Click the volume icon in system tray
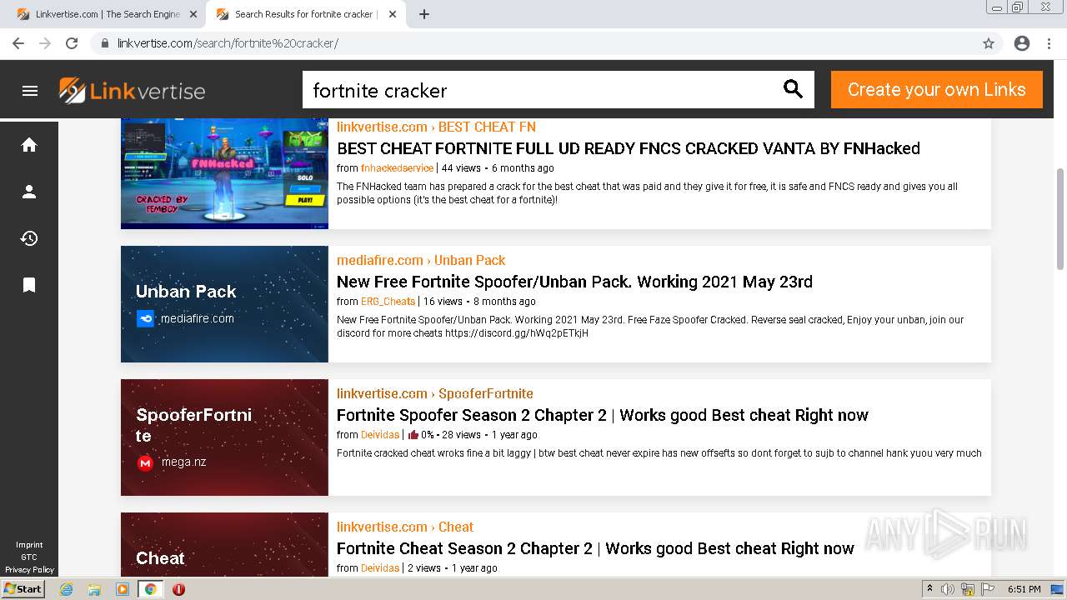 (x=948, y=589)
